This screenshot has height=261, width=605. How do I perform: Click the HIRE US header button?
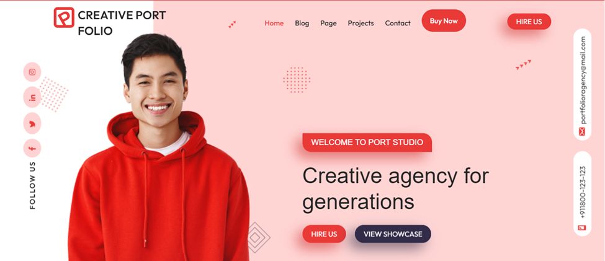529,22
